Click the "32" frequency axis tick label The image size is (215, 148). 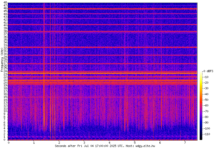pos(5,48)
